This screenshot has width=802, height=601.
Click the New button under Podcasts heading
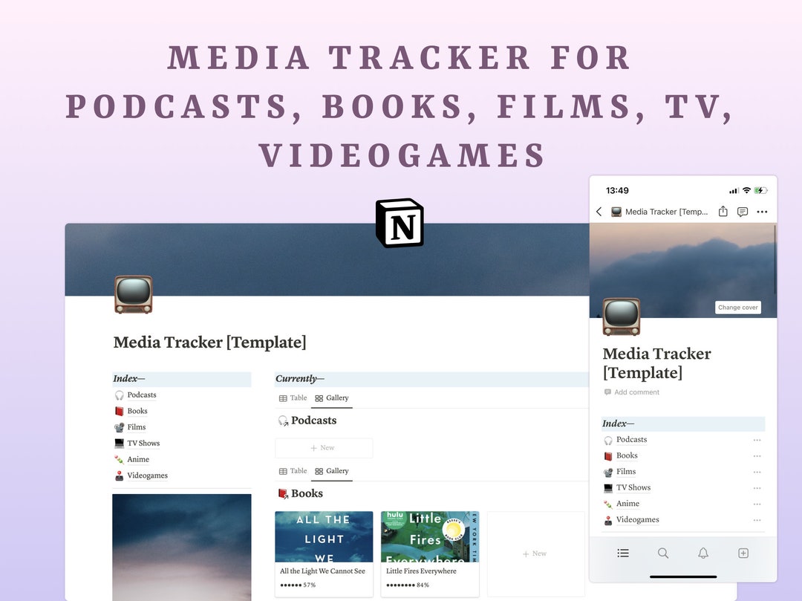tap(324, 448)
